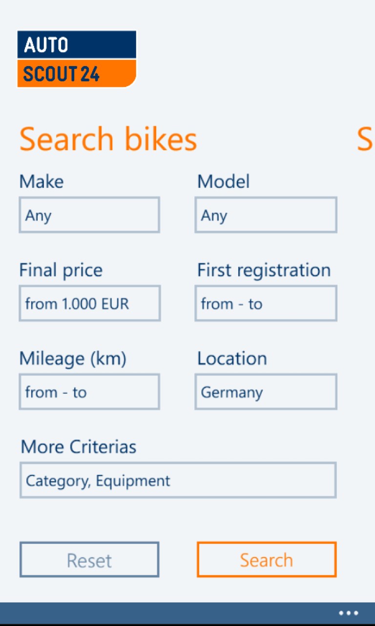Change the Final price range

coord(89,304)
